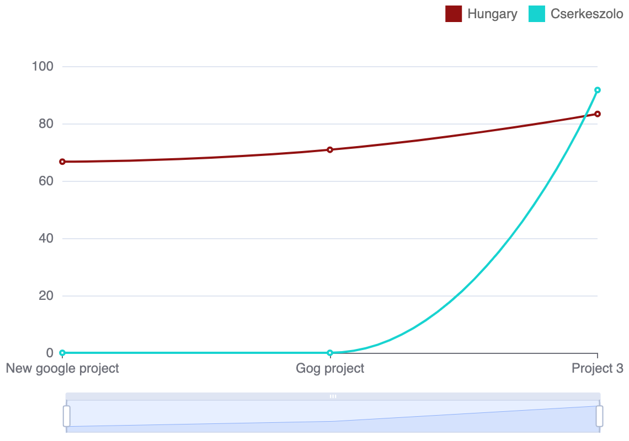Viewport: 629px width, 441px height.
Task: Click the 20 label on the y-axis
Action: click(x=46, y=296)
